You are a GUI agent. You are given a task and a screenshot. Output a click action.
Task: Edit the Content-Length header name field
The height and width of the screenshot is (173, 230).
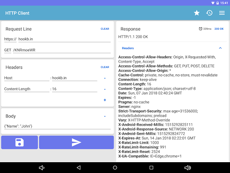pyautogui.click(x=27, y=89)
